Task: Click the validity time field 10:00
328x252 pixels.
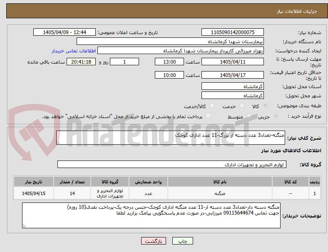Action: 169,75
